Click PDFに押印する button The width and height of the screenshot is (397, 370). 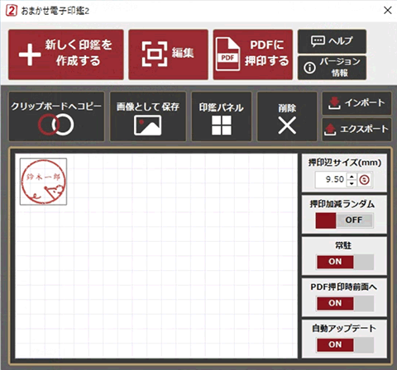click(253, 55)
